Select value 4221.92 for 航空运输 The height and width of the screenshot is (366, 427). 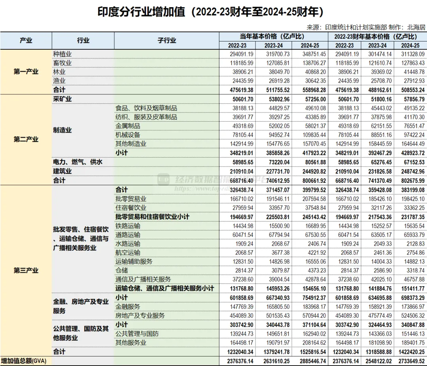click(317, 253)
